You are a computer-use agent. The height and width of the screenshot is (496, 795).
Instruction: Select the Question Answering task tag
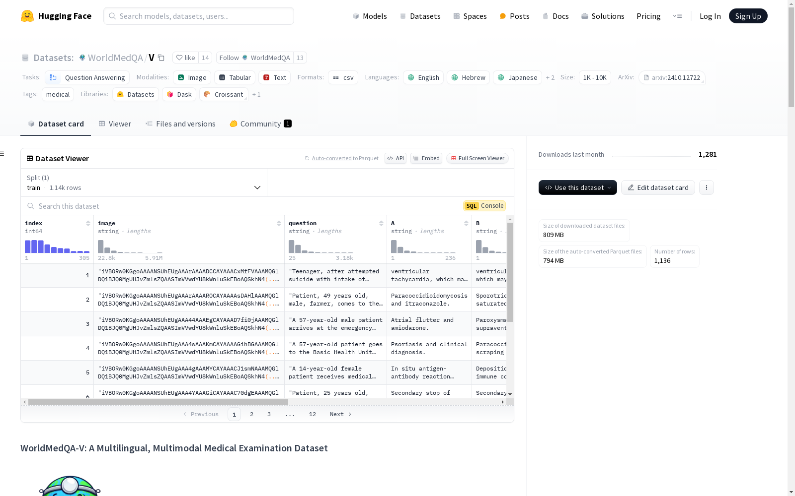(x=87, y=77)
